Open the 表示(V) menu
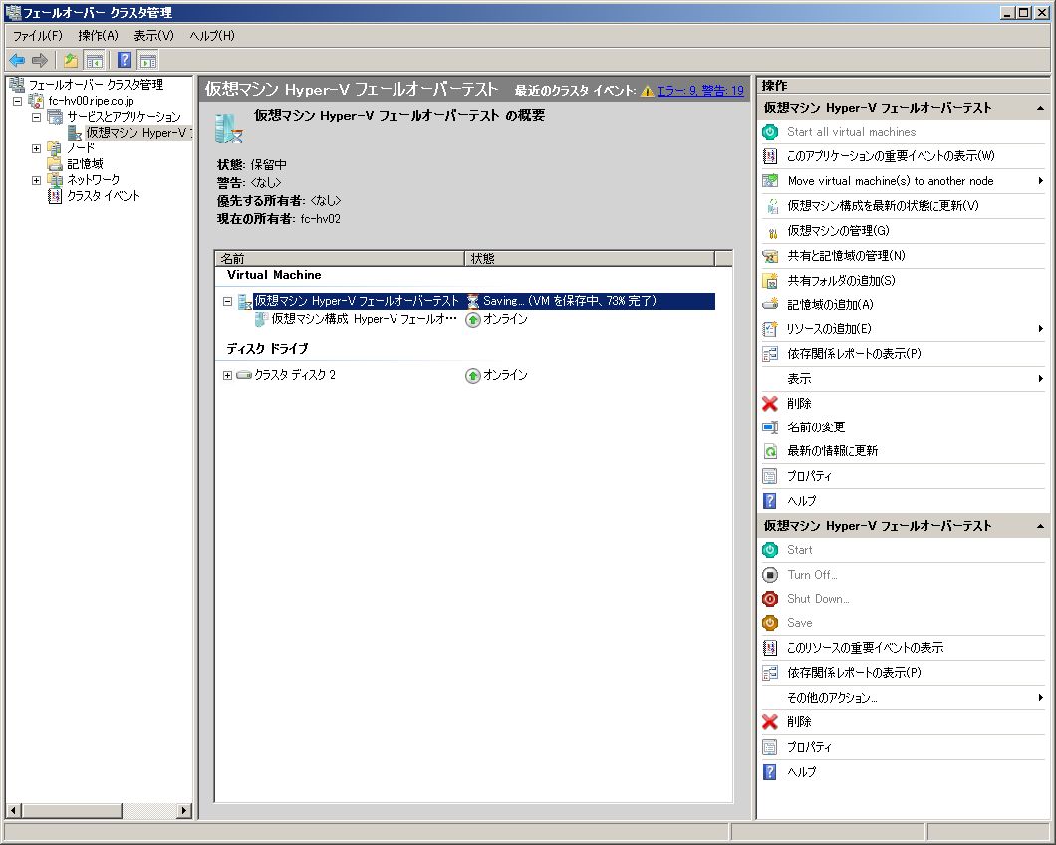Screen dimensions: 1056x845 pyautogui.click(x=153, y=36)
